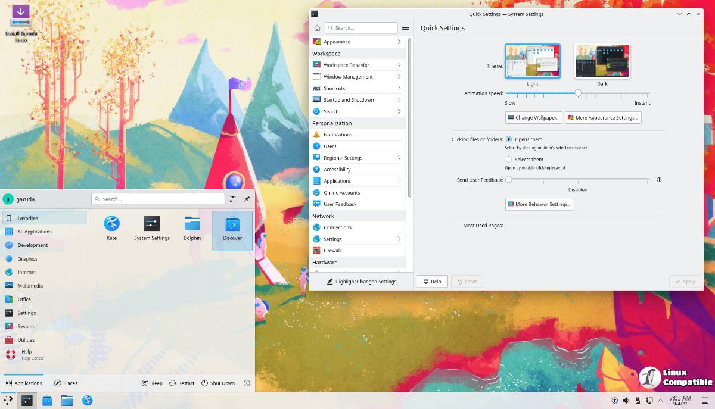715x409 pixels.
Task: Pin the application launcher open
Action: pyautogui.click(x=247, y=199)
